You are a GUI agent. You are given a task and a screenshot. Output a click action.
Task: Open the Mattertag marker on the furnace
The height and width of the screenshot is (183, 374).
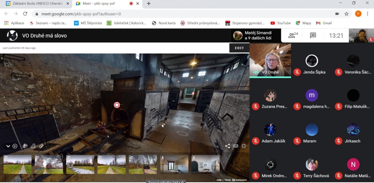click(117, 105)
